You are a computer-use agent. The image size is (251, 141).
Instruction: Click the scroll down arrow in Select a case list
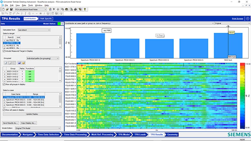tap(60, 106)
